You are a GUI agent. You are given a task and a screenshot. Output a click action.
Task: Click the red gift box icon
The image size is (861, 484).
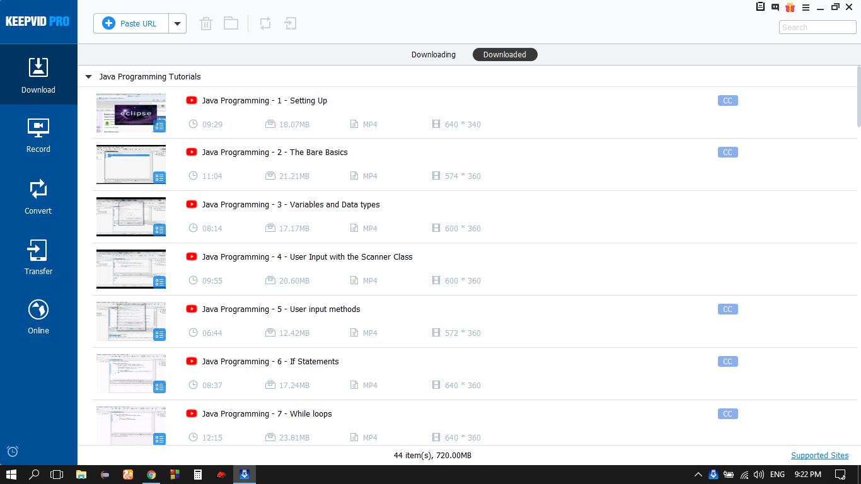point(790,7)
